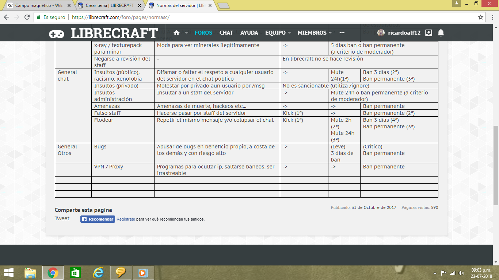The height and width of the screenshot is (280, 499).
Task: Bookmark page with the star icon
Action: [x=481, y=17]
